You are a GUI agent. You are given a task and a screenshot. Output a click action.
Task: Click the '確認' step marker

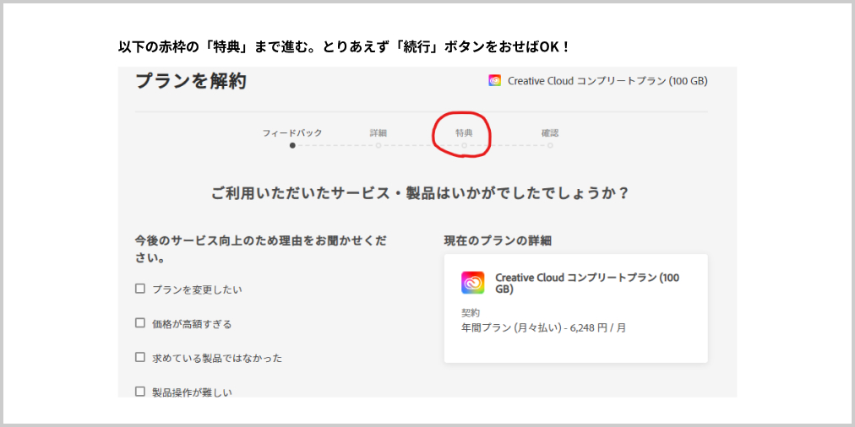(x=550, y=145)
